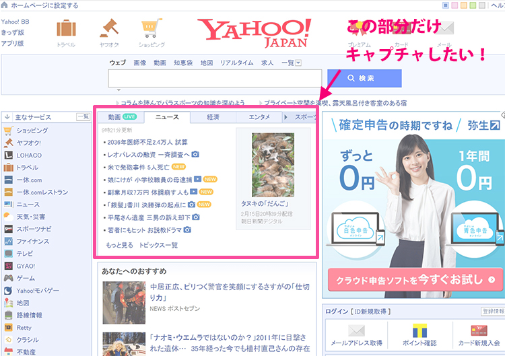Select the エンタメ tab

[259, 117]
